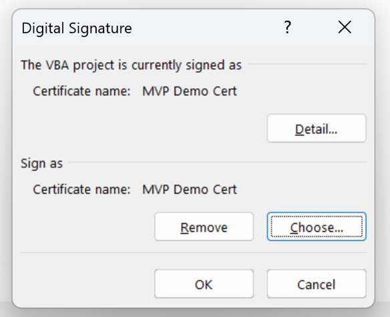
Task: Click the Digital Signature title bar text
Action: [77, 28]
